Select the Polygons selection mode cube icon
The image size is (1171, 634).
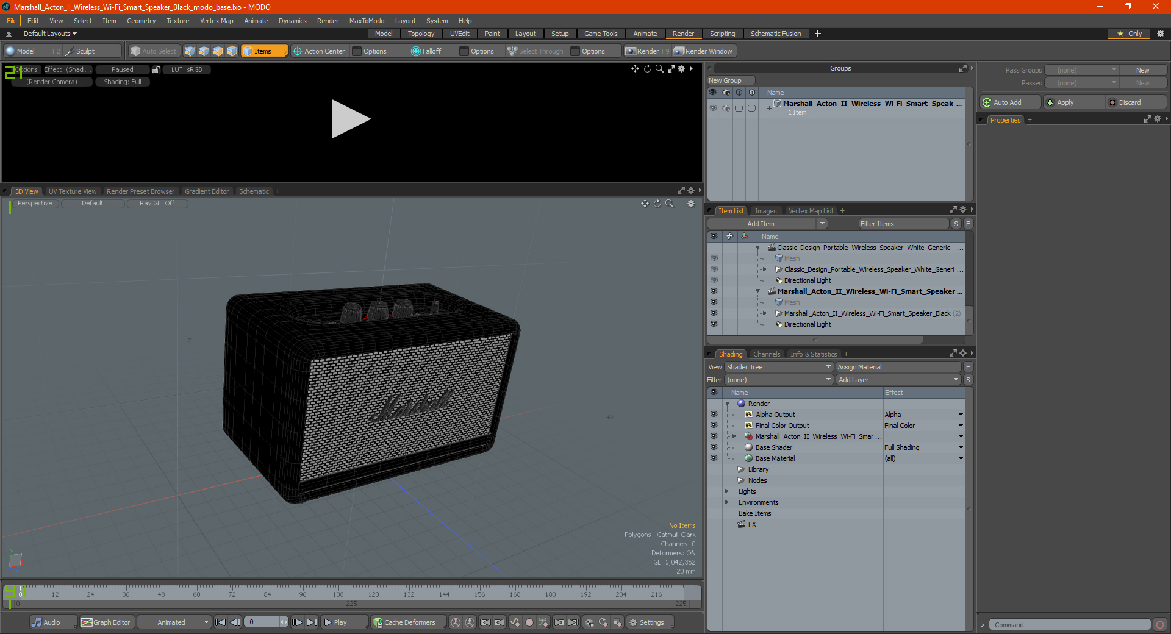point(218,51)
